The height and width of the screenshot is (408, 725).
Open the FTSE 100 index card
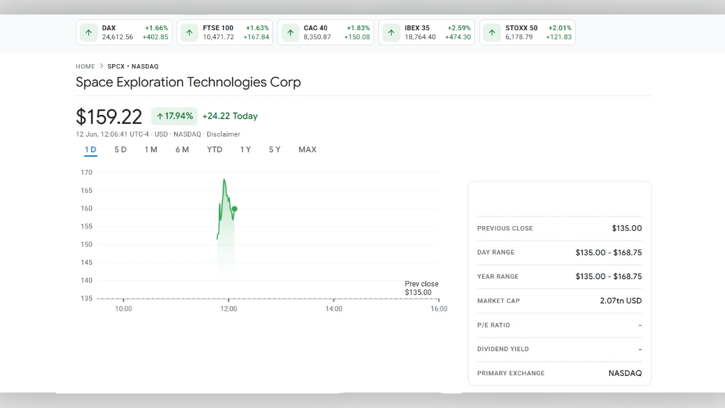click(x=225, y=33)
